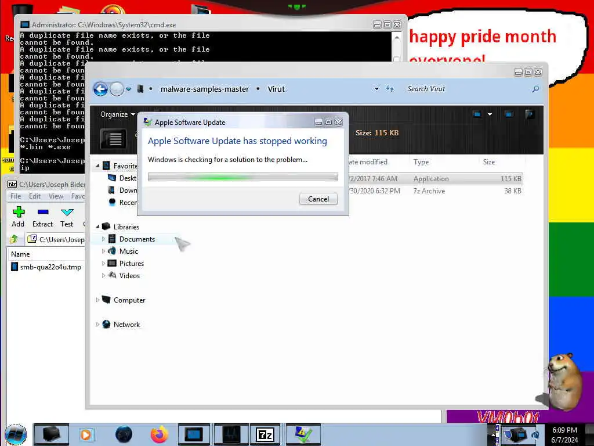The width and height of the screenshot is (594, 446).
Task: Open the taskbar clock showing 6:09 PM
Action: click(565, 435)
